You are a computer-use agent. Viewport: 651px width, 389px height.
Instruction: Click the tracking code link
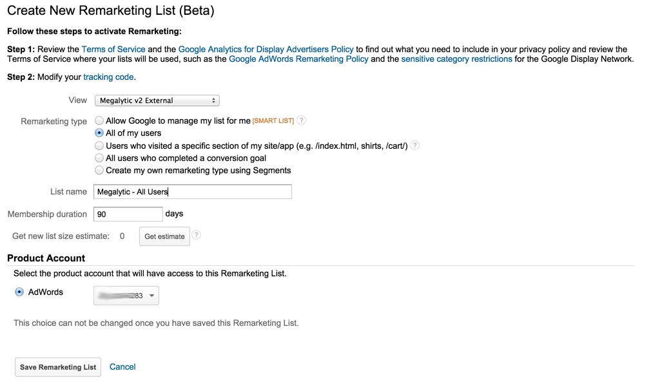pos(108,77)
